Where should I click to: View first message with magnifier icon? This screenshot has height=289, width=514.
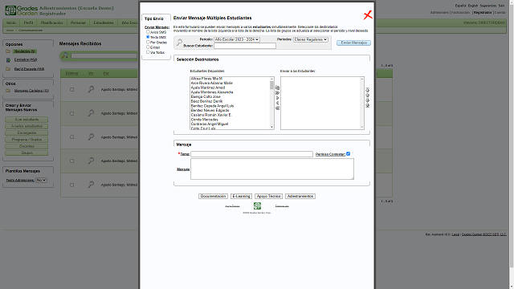click(91, 89)
